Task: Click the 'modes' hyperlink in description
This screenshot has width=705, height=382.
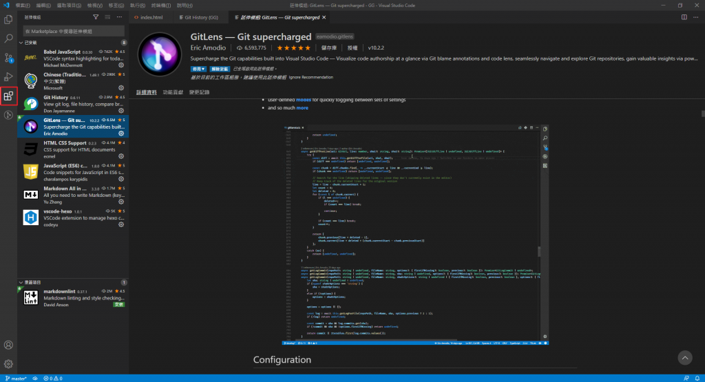Action: pos(304,100)
